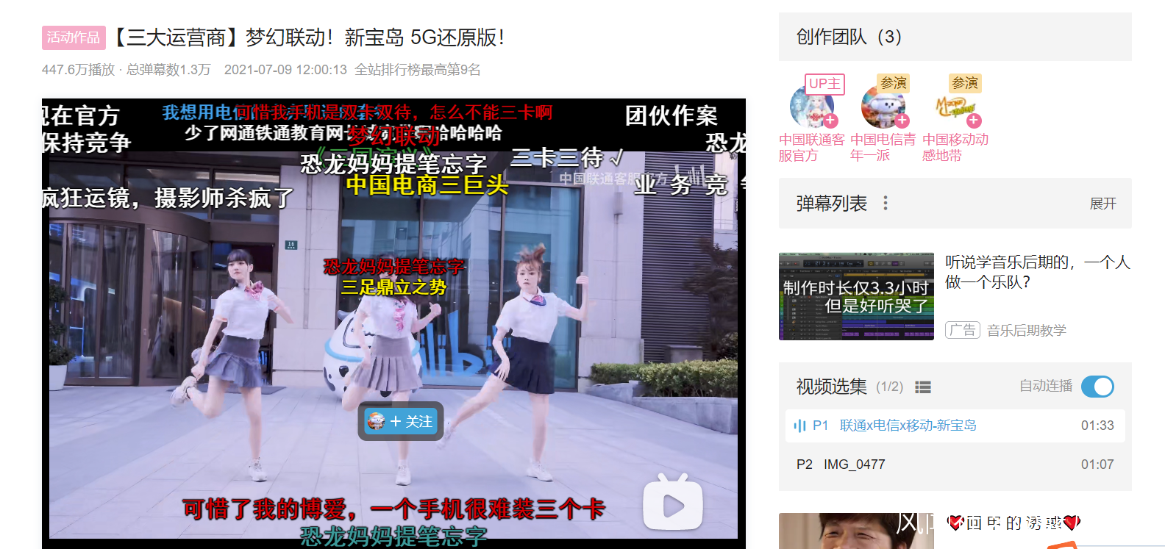Click the 创作团队 (3) header
Image resolution: width=1165 pixels, height=549 pixels.
(x=849, y=37)
